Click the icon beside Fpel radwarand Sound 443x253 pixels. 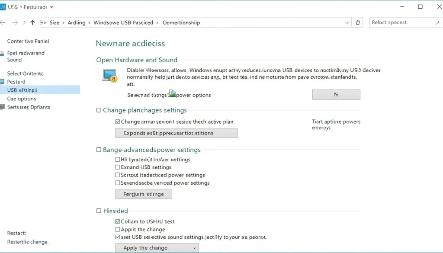[x=2, y=53]
